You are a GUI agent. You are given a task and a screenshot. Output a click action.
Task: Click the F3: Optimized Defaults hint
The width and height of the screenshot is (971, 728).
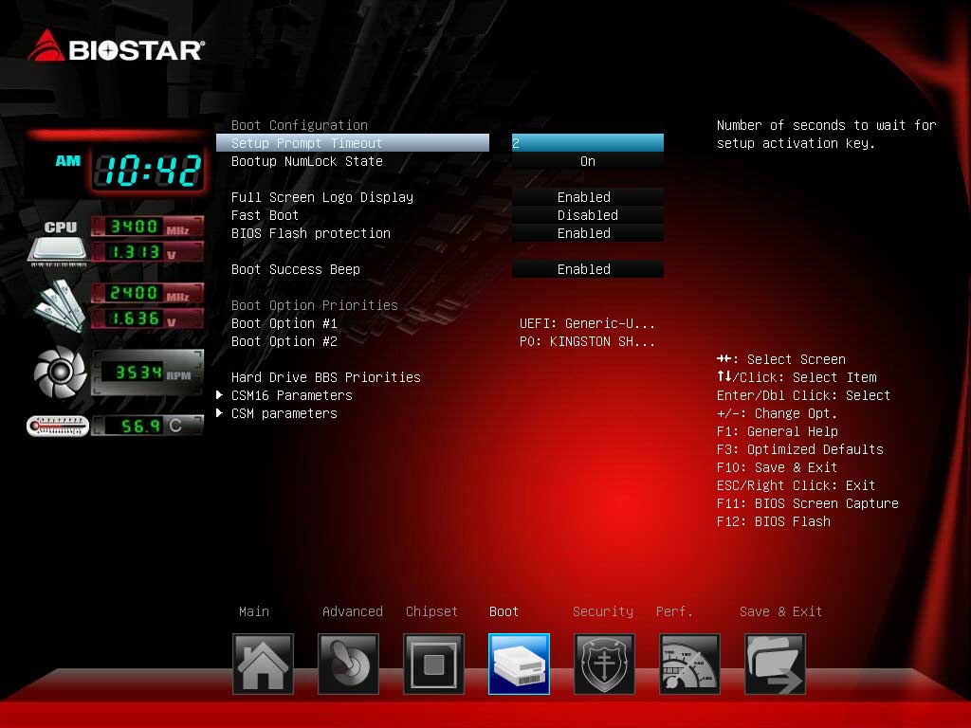tap(799, 448)
